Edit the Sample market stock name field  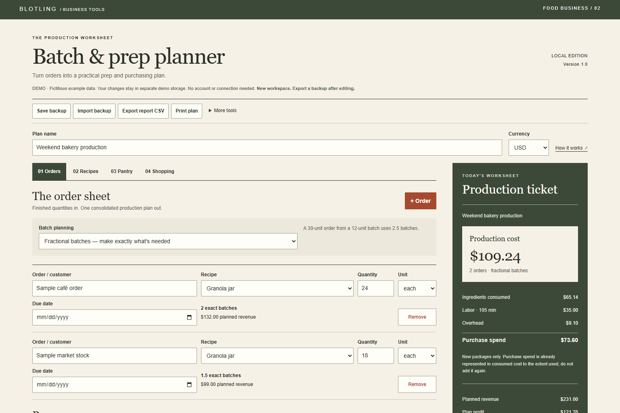coord(115,356)
